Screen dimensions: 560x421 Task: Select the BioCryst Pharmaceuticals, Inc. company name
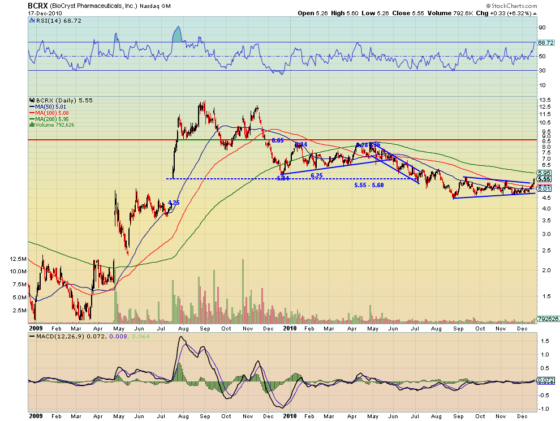tap(93, 6)
